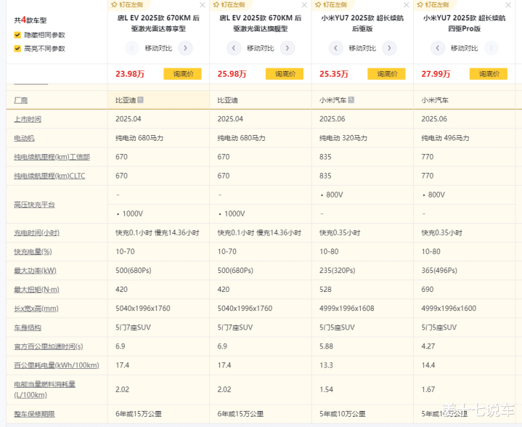The image size is (522, 427).
Task: Move 唐L EV 旗舰型 column right
Action: click(287, 49)
